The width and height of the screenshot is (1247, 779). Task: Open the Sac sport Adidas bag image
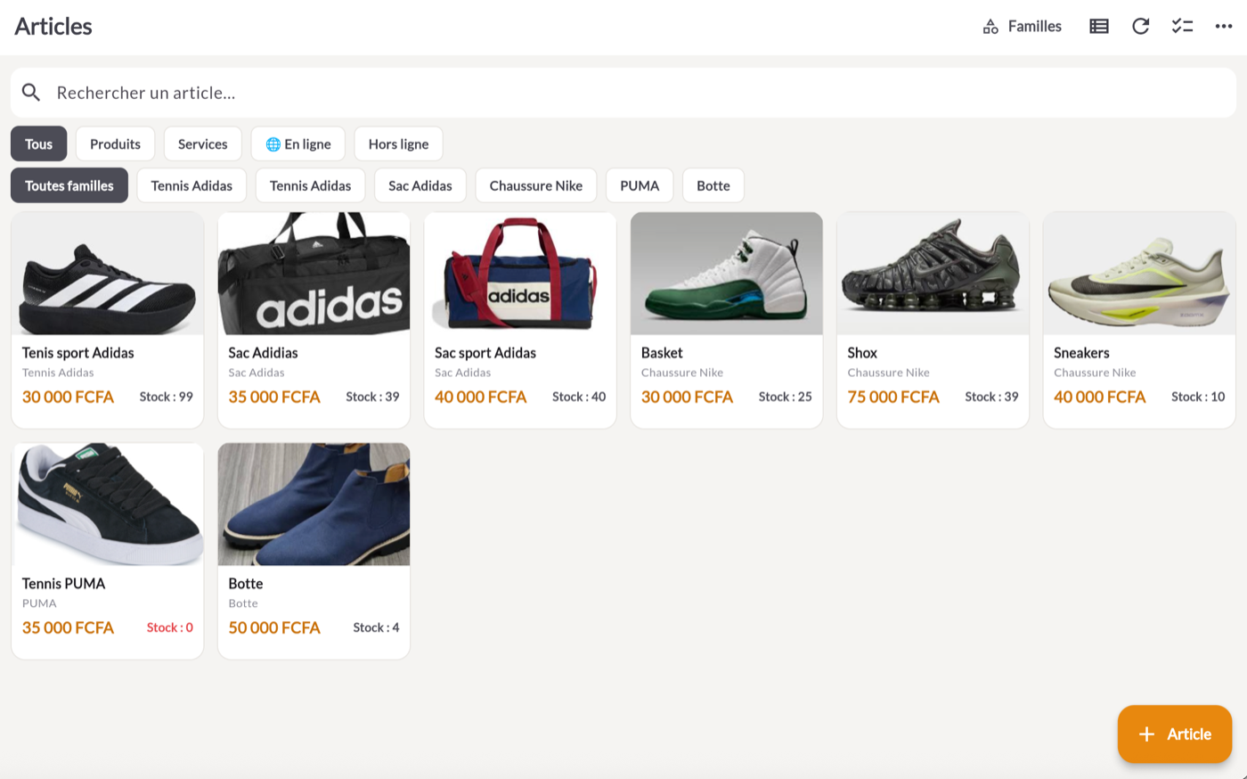point(520,274)
